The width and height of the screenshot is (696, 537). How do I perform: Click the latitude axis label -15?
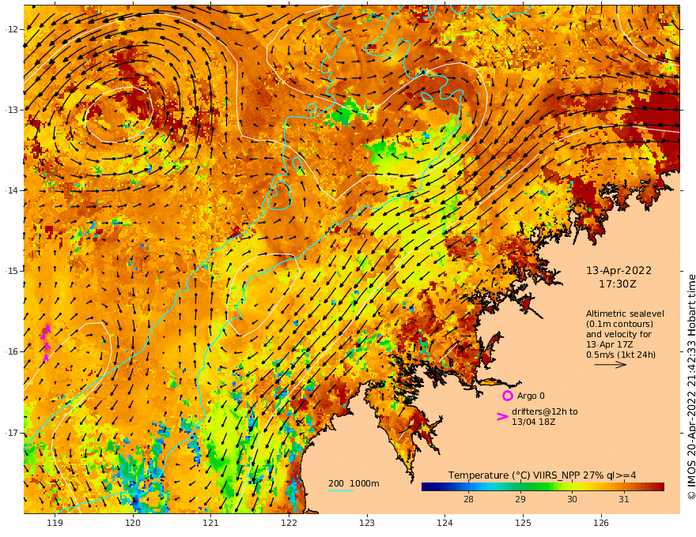tap(12, 271)
